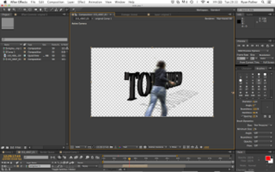Open the Animation menu

[95, 2]
